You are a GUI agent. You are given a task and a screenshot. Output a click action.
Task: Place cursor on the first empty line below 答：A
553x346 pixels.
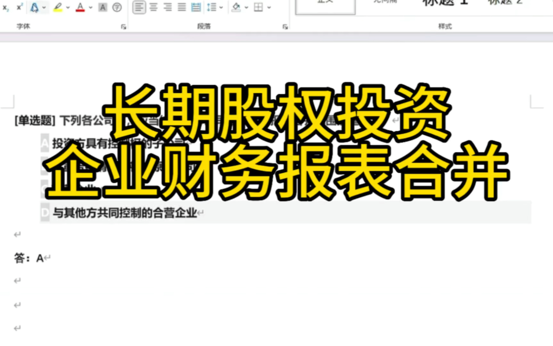click(17, 281)
